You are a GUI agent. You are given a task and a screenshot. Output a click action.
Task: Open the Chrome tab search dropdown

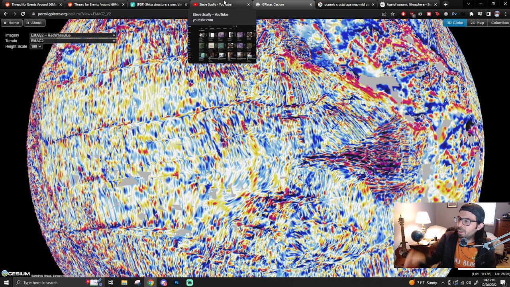click(468, 4)
